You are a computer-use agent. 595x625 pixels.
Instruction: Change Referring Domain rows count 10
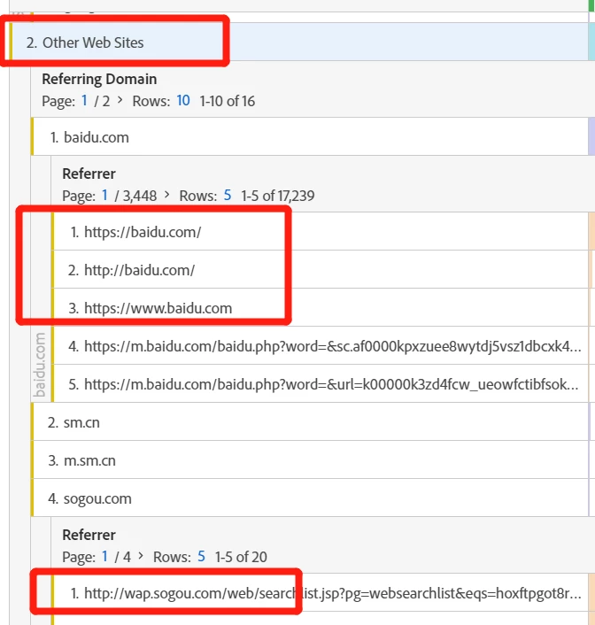[183, 100]
